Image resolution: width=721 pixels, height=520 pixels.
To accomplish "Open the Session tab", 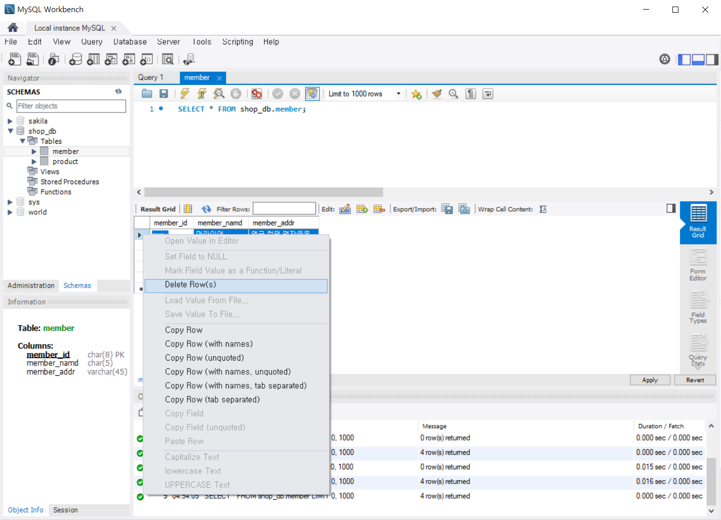I will coord(66,510).
